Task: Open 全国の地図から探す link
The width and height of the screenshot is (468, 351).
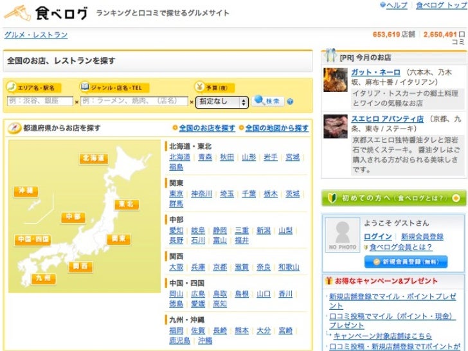Action: (276, 128)
